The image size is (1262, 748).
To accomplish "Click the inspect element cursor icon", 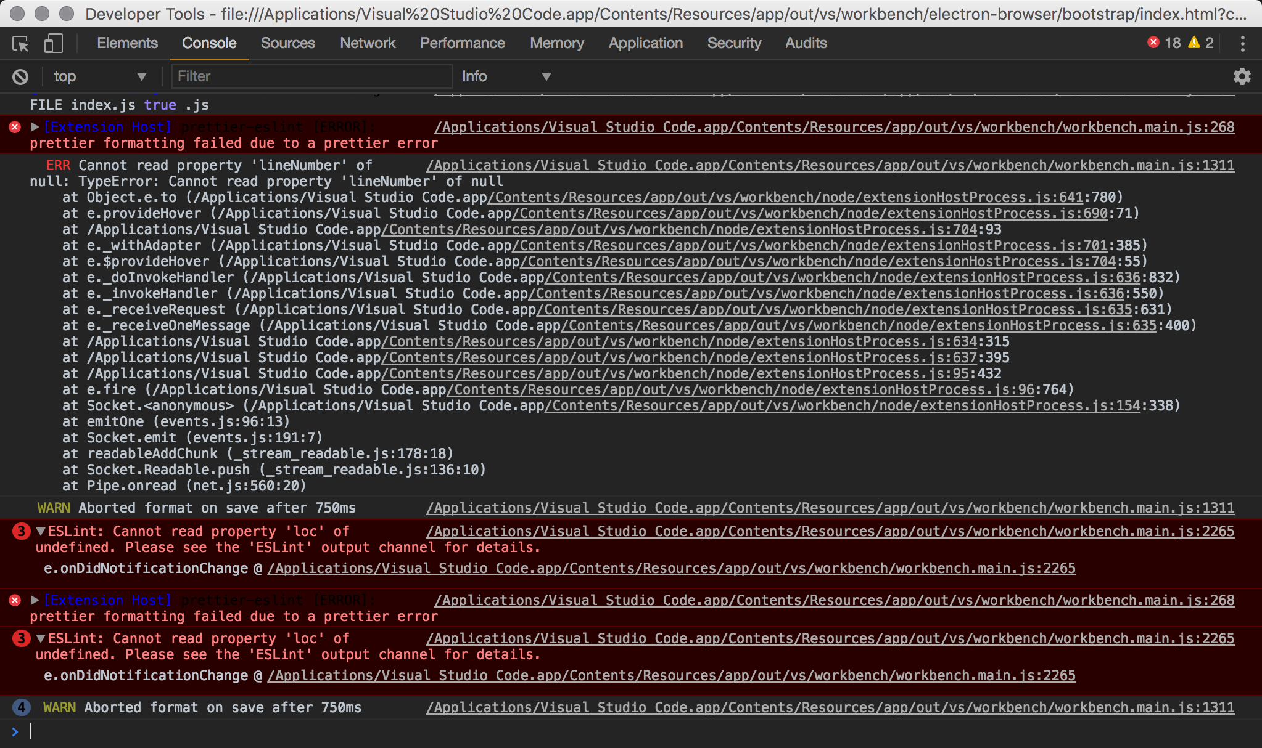I will click(x=20, y=43).
